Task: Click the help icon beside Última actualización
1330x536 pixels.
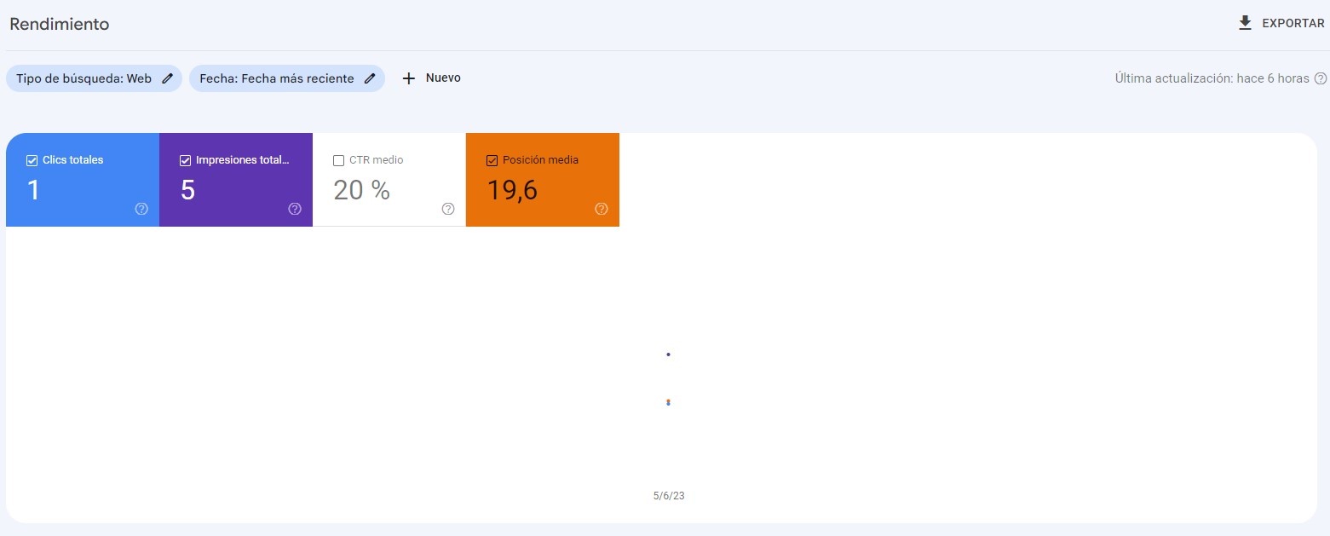Action: click(1321, 78)
